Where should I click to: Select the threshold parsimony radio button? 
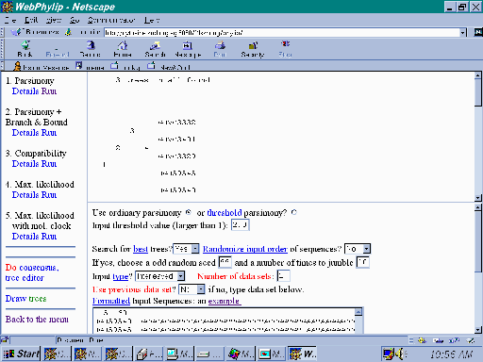(294, 212)
